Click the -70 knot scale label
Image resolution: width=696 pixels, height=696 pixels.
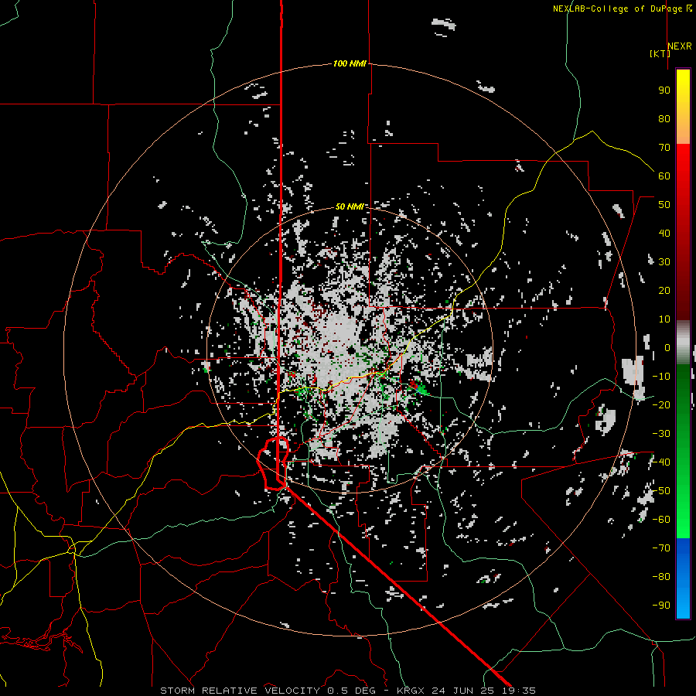pyautogui.click(x=661, y=548)
